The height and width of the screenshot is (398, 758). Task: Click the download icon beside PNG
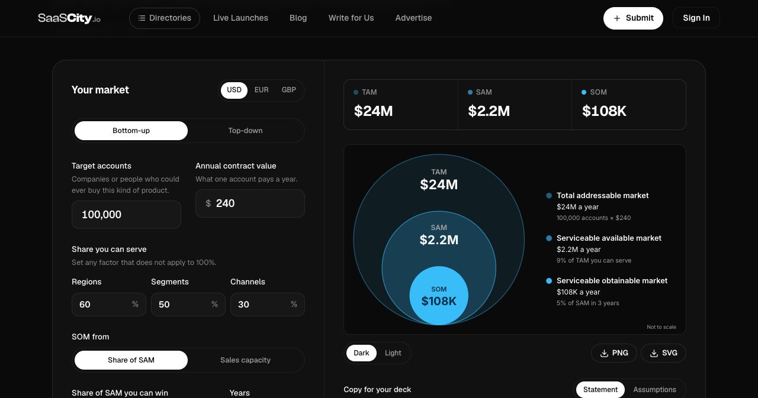(x=604, y=353)
